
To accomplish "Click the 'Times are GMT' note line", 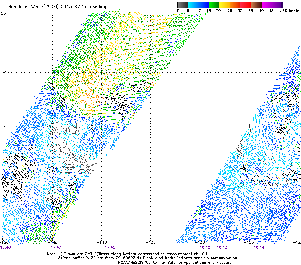I will coord(127,254).
